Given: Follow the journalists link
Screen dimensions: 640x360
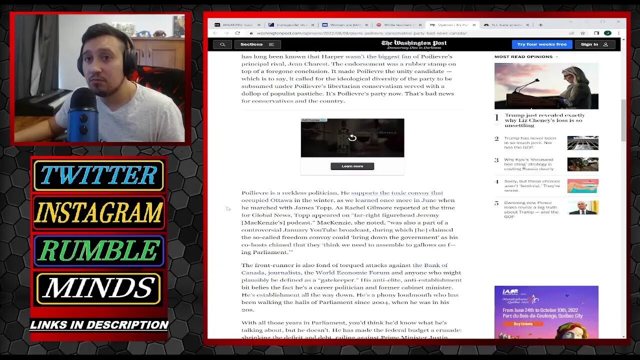Looking at the screenshot, I should [284, 272].
